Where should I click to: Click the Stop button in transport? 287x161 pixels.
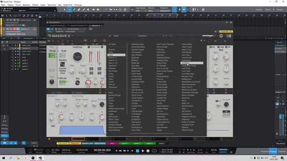tap(138, 151)
